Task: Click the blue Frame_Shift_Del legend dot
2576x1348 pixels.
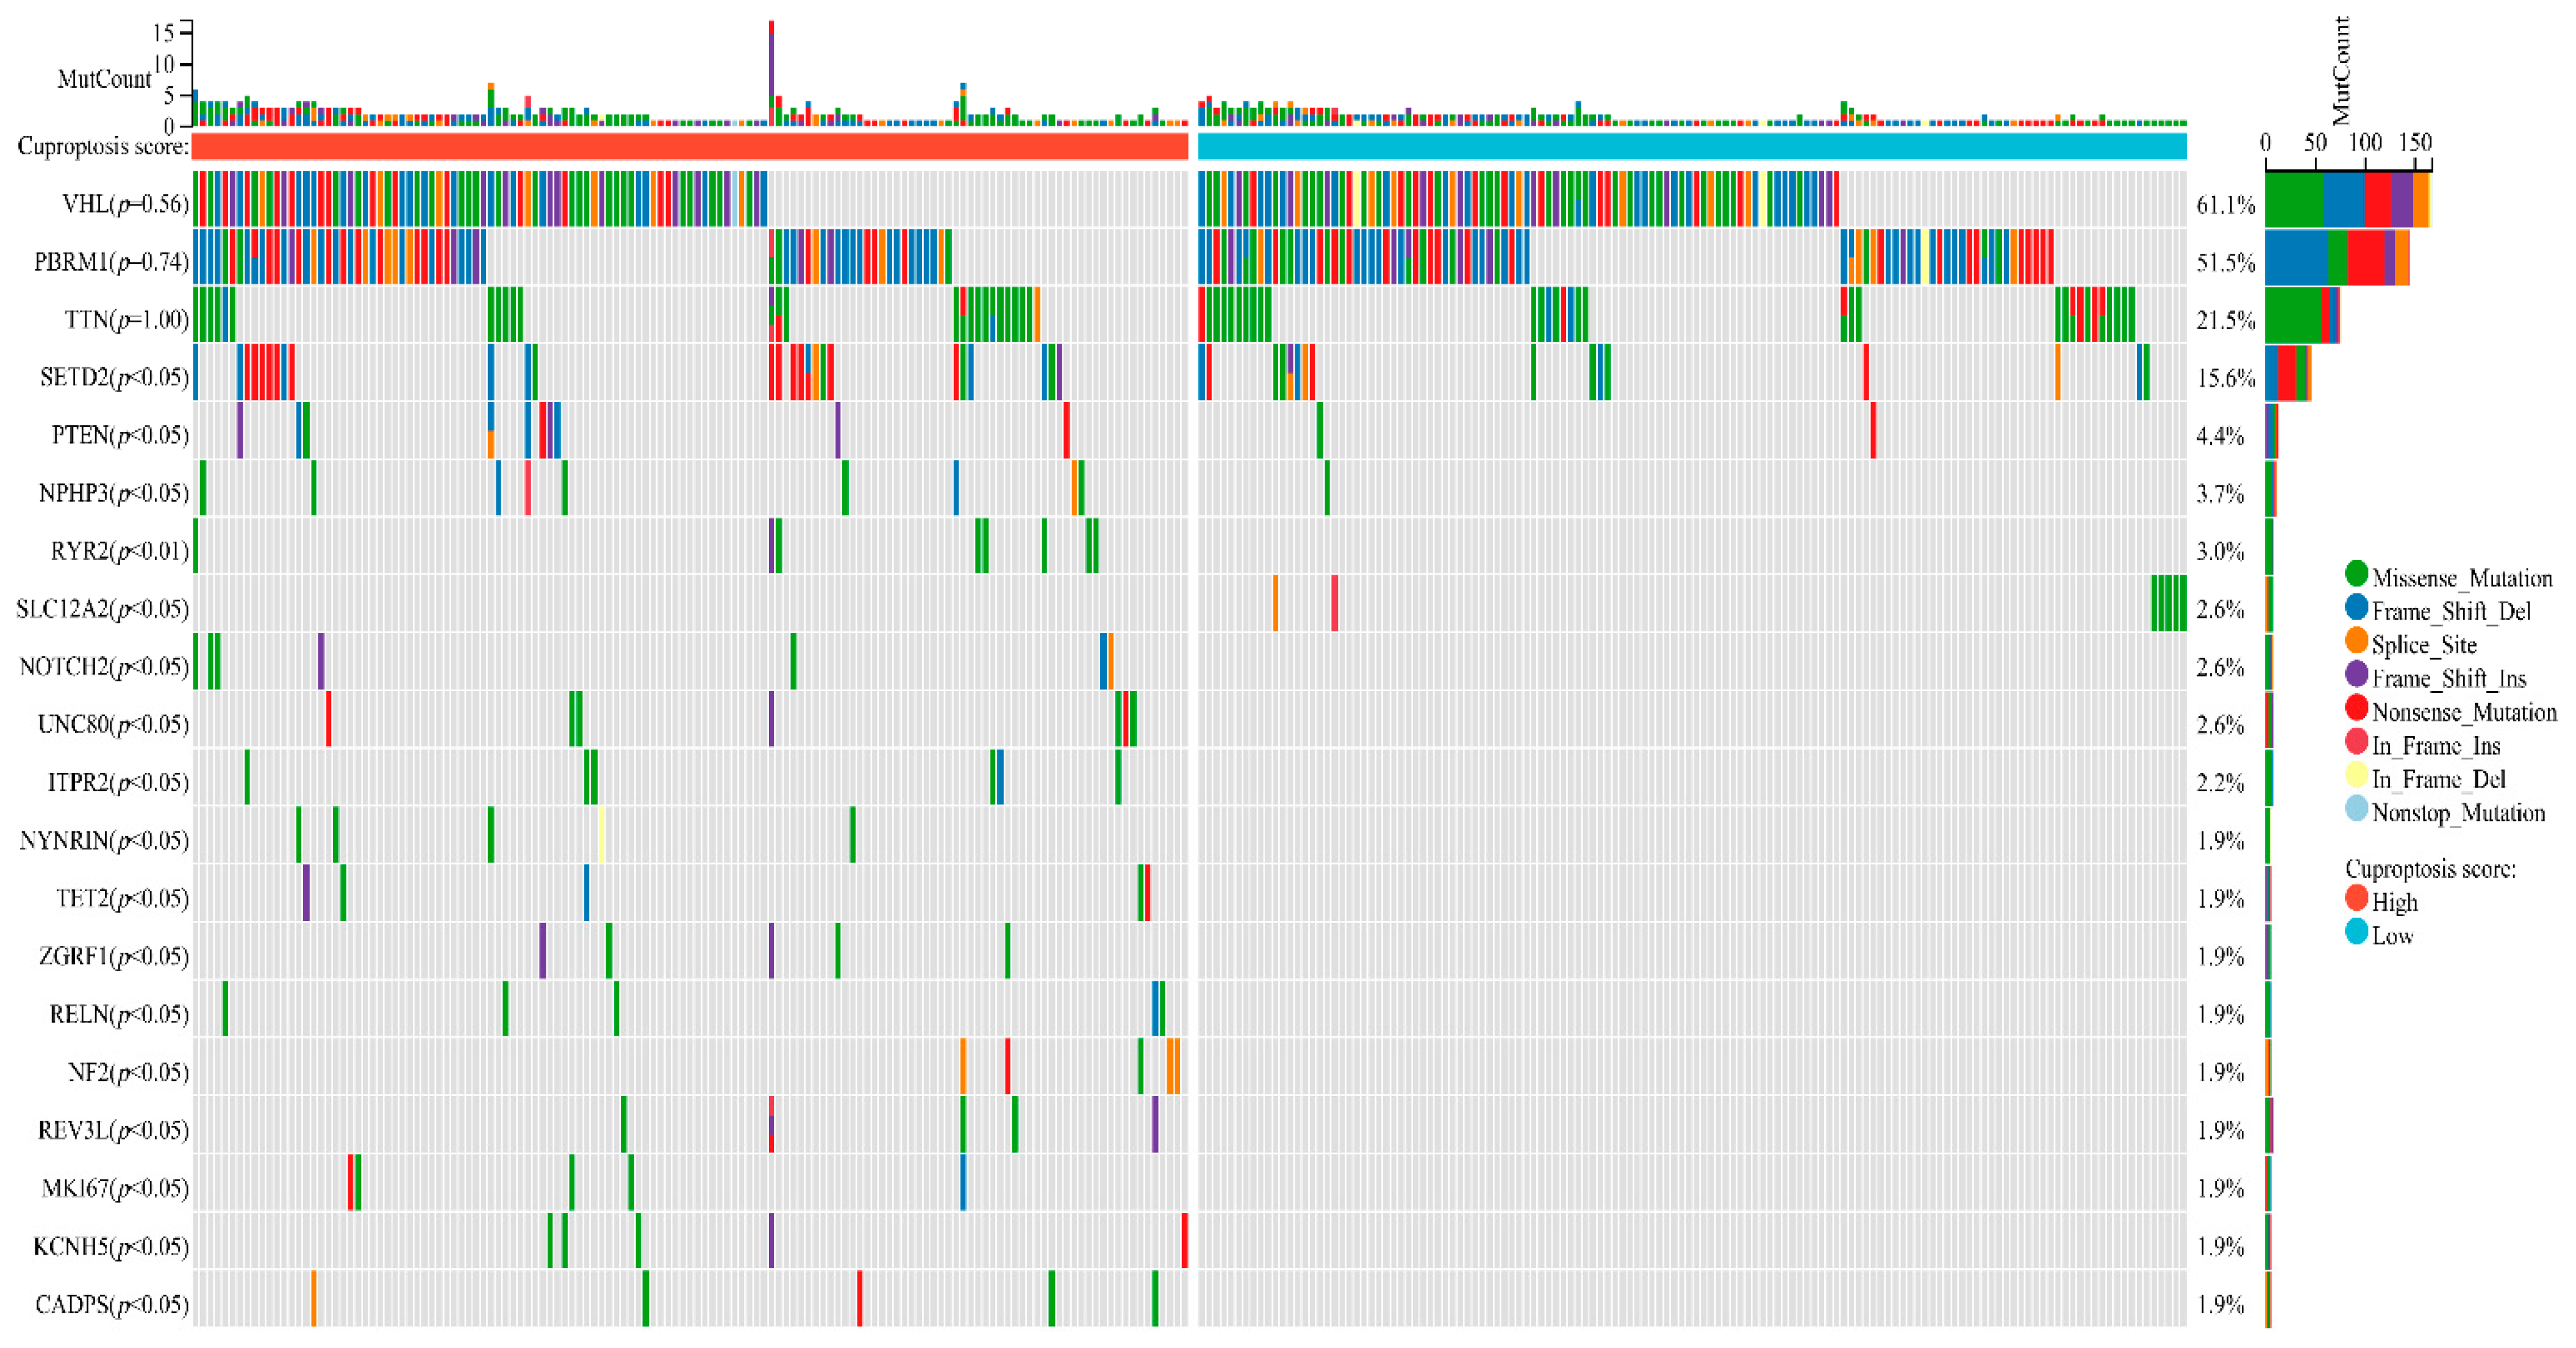Action: (x=2356, y=607)
